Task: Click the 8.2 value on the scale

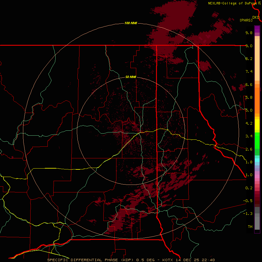Action: (249, 59)
